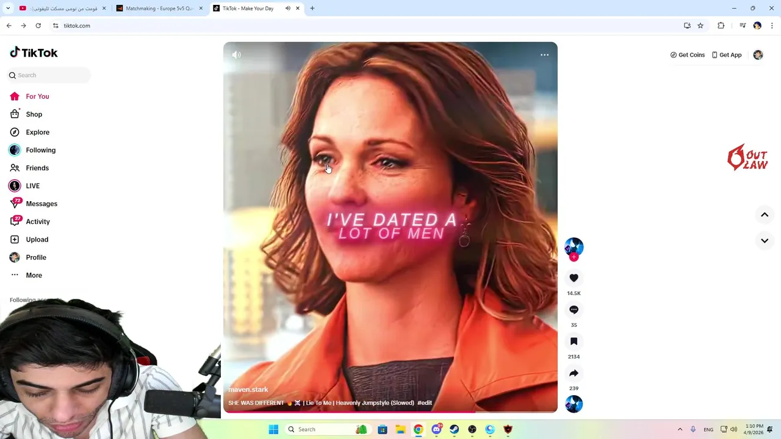Click Get App
Viewport: 781px width, 439px height.
pos(727,55)
